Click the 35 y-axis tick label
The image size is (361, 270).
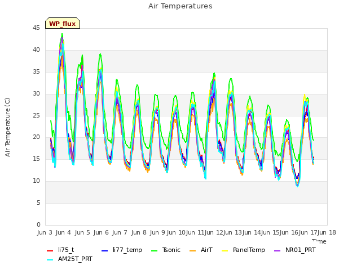point(36,72)
